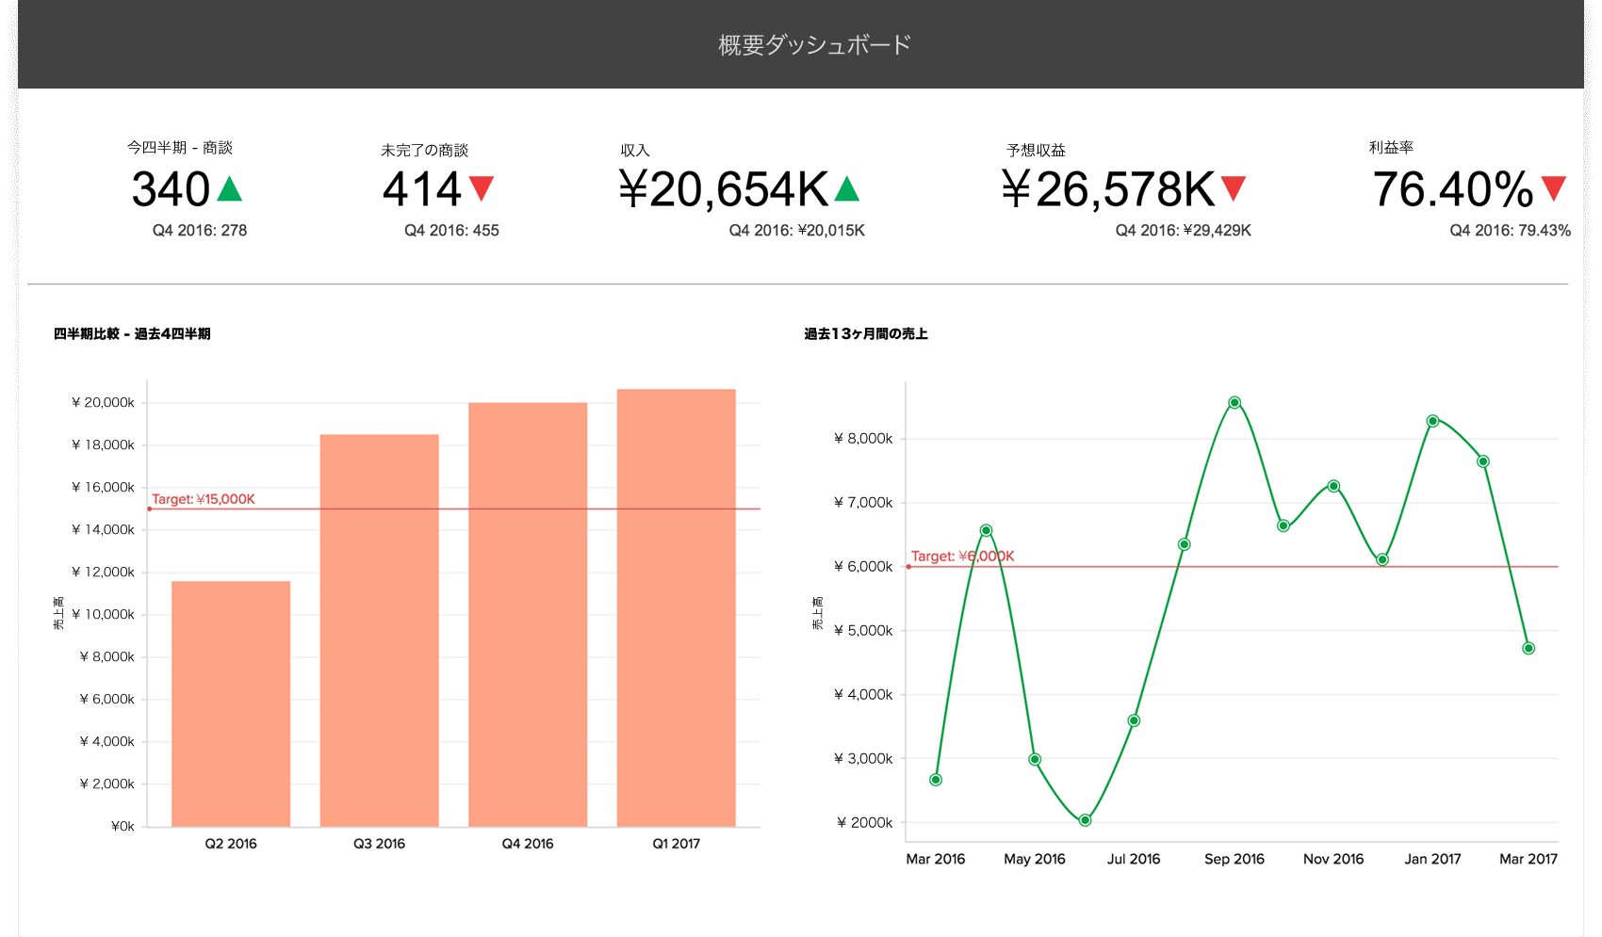Viewport: 1602px width, 937px height.
Task: Click the ¥26,578K expected revenue value
Action: click(1108, 189)
